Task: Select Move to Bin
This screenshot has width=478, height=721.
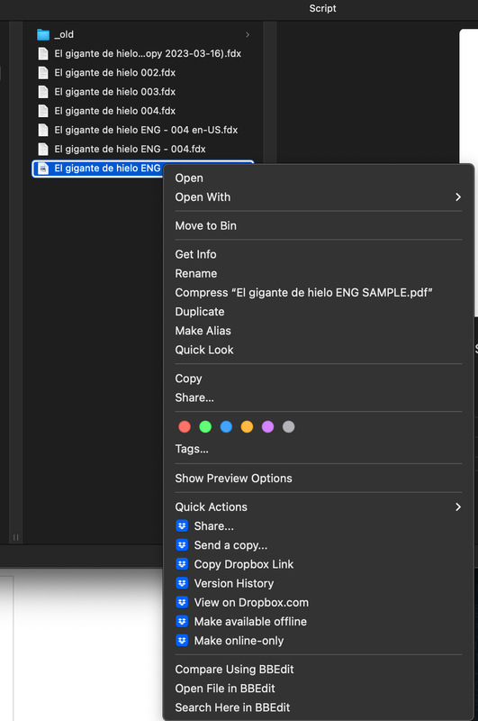Action: 206,226
